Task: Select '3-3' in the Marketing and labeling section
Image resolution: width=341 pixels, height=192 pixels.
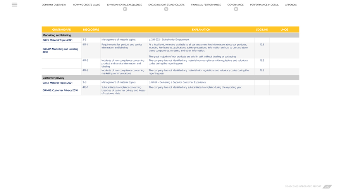Action: click(x=84, y=40)
